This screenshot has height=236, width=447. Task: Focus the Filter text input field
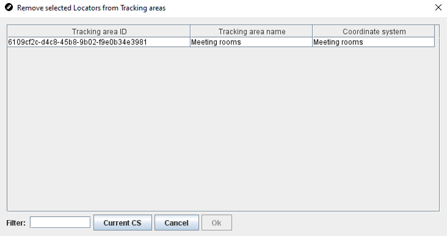[x=60, y=222]
